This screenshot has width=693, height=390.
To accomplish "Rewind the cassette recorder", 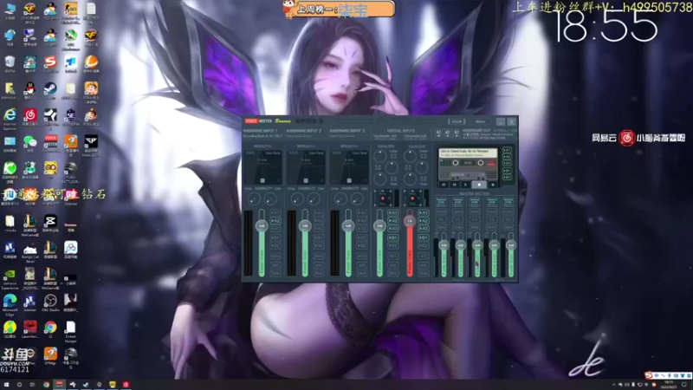I will [444, 185].
